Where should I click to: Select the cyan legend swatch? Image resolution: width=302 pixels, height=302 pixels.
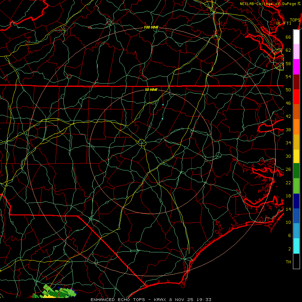296,246
